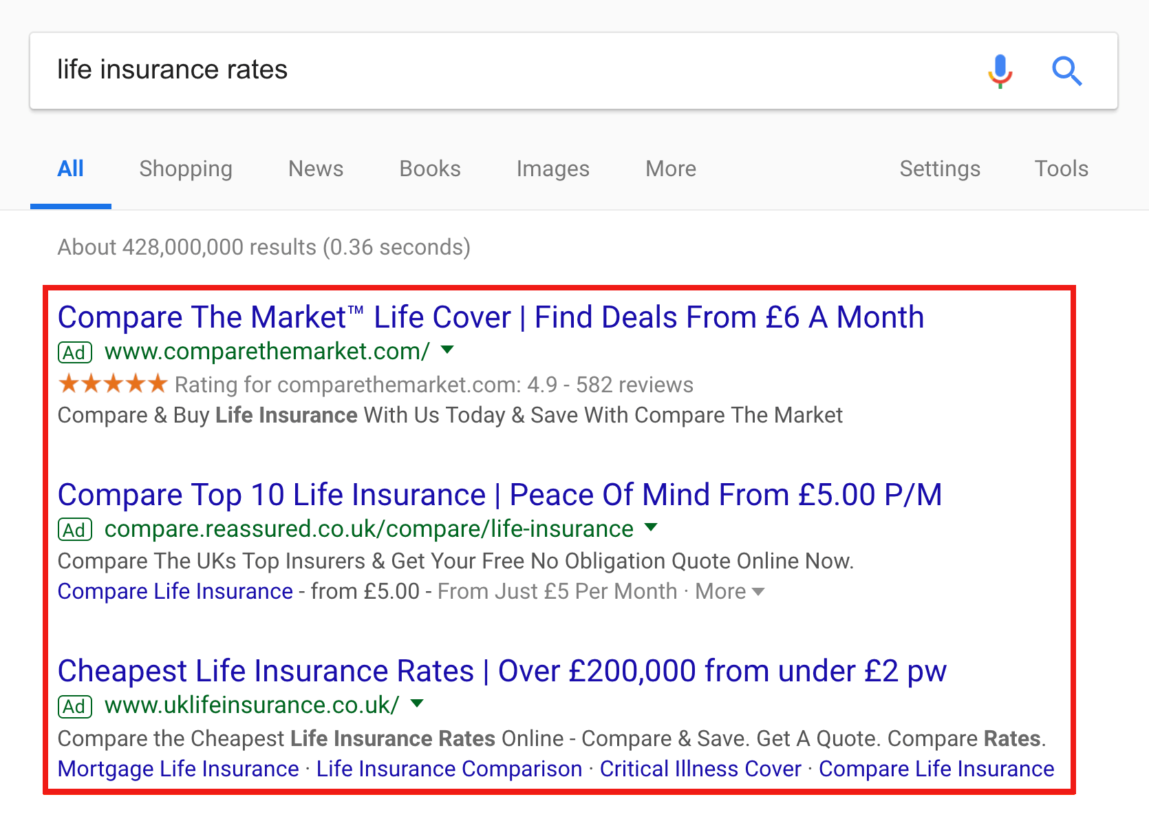The image size is (1149, 819).
Task: Expand the dropdown arrow beside compare.reassured.co.uk URL
Action: pos(651,527)
